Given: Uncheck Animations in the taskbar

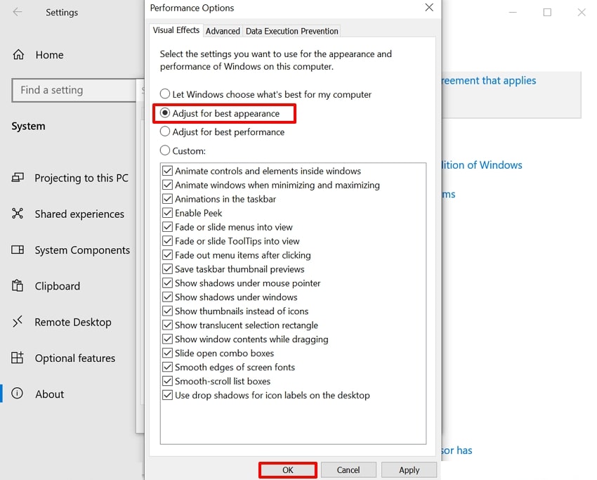Looking at the screenshot, I should click(167, 199).
